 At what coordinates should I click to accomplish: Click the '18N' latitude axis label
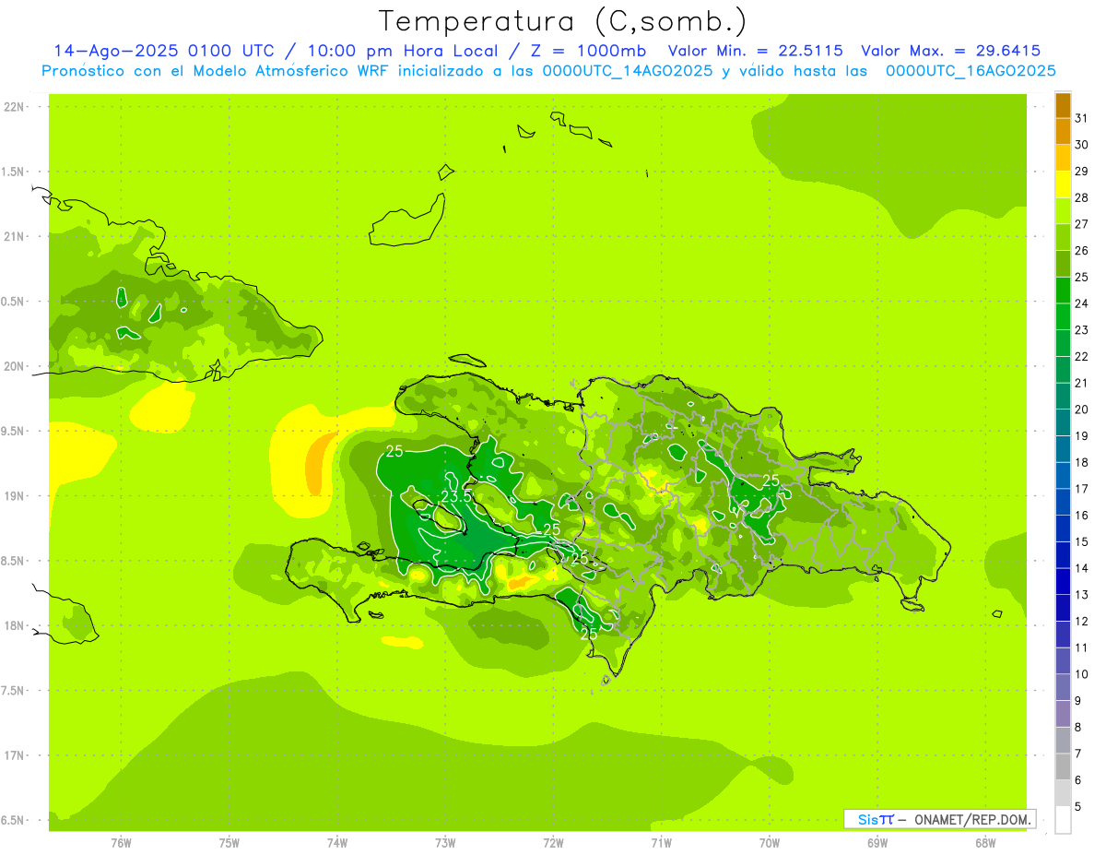13,625
